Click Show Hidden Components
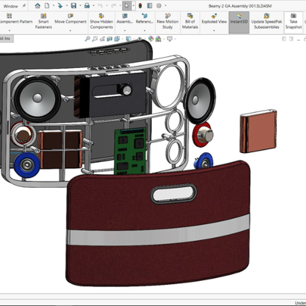The width and height of the screenshot is (306, 306). click(101, 21)
